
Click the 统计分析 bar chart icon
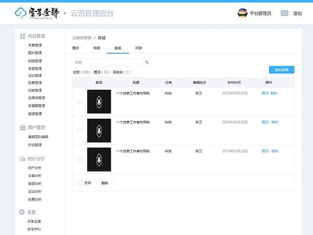[x=22, y=158]
